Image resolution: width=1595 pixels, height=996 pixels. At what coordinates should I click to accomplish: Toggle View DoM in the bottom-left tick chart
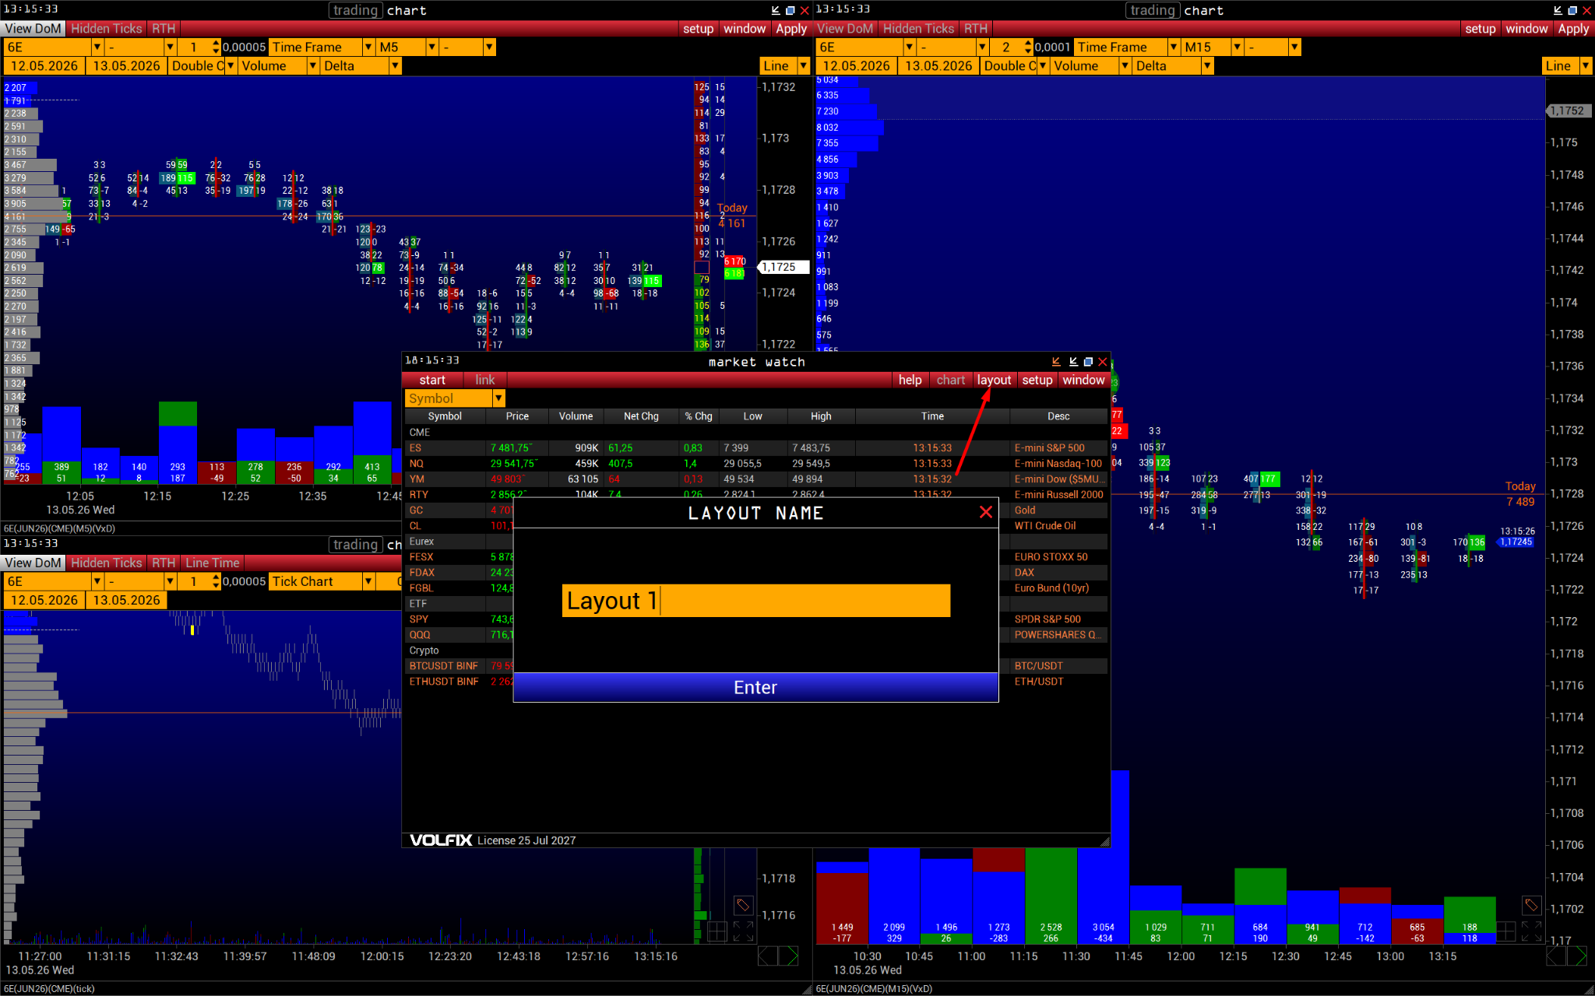(33, 563)
